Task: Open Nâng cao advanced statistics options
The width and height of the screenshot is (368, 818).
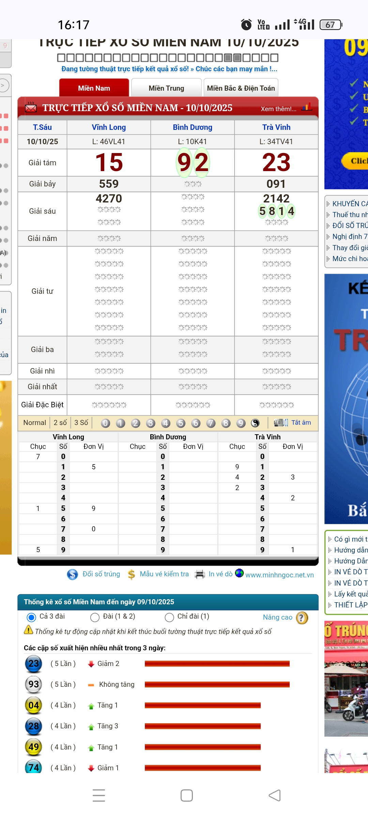Action: pyautogui.click(x=277, y=617)
